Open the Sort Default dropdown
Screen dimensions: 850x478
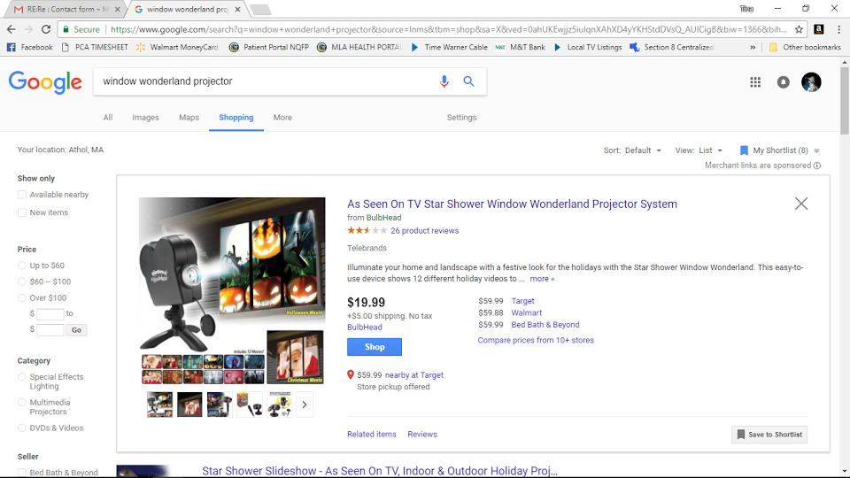coord(632,150)
